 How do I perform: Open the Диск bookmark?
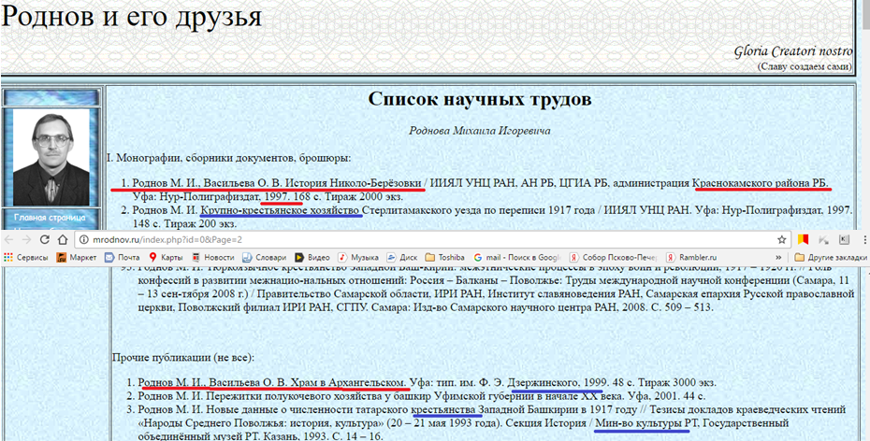tap(402, 258)
